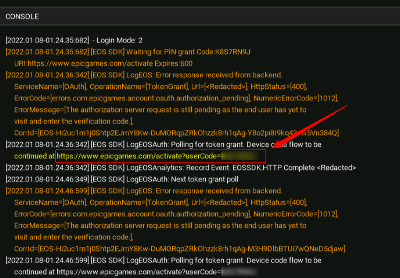Click the 24.46:599 'Error response received from backend' line
Image resolution: width=400 pixels, height=278 pixels.
[x=144, y=191]
